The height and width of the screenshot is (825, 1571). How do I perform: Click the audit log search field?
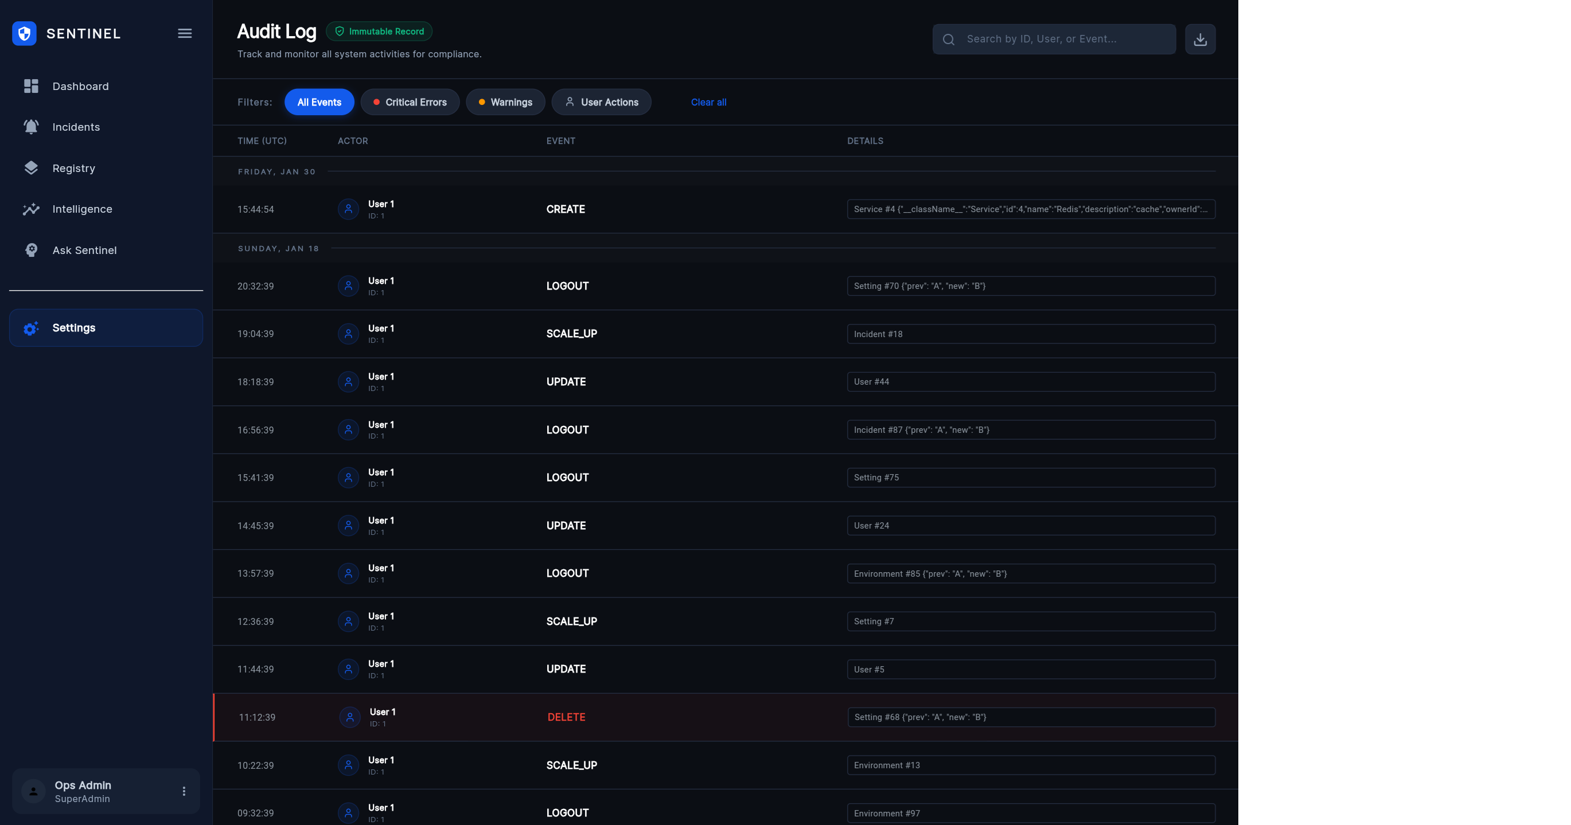pos(1061,39)
